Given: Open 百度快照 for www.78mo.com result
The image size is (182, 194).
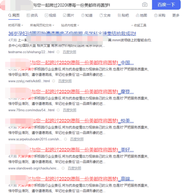Looking at the screenshot, I should [70, 110].
